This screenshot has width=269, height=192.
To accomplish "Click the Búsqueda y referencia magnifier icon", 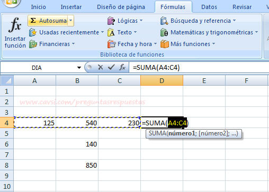I will click(164, 21).
